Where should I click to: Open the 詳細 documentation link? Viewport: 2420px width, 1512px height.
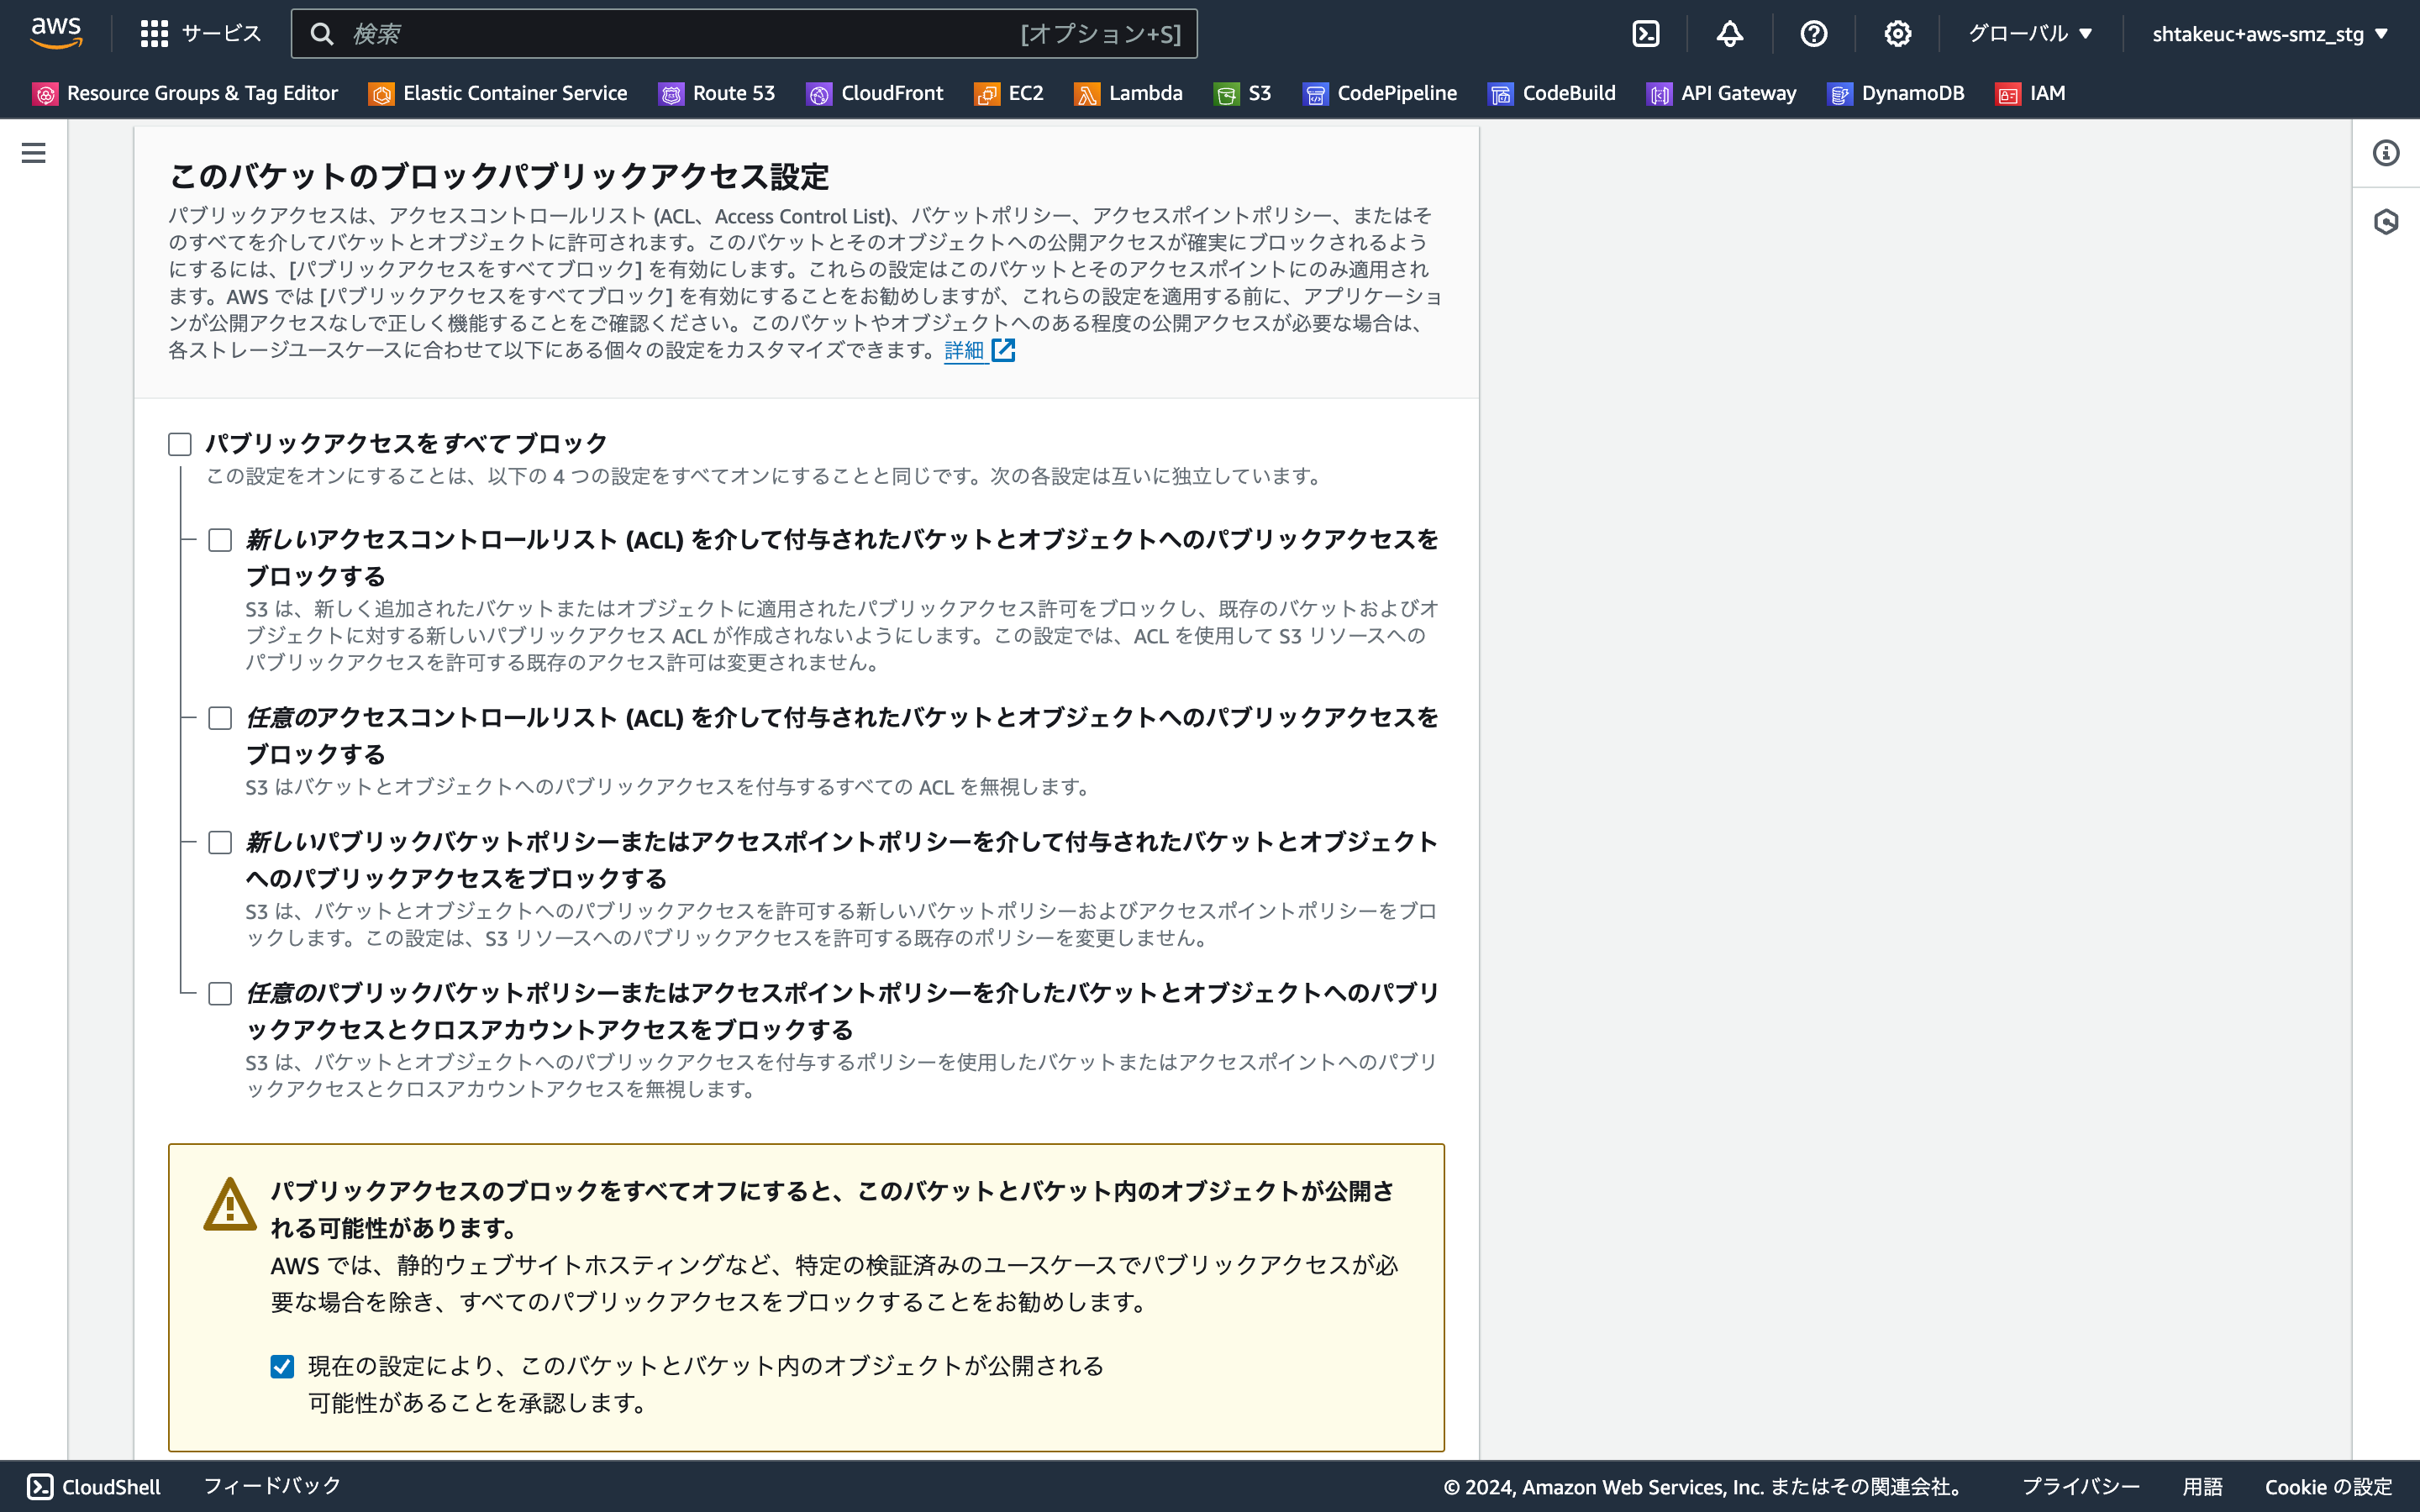(963, 351)
